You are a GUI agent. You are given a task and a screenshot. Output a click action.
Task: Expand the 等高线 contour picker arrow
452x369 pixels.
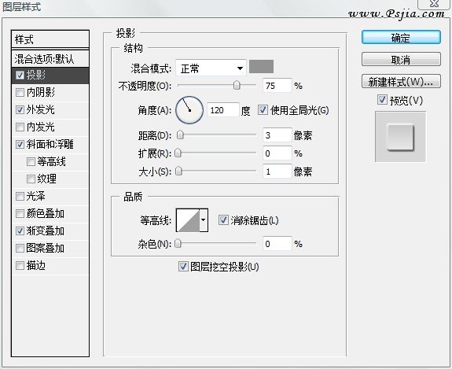204,221
